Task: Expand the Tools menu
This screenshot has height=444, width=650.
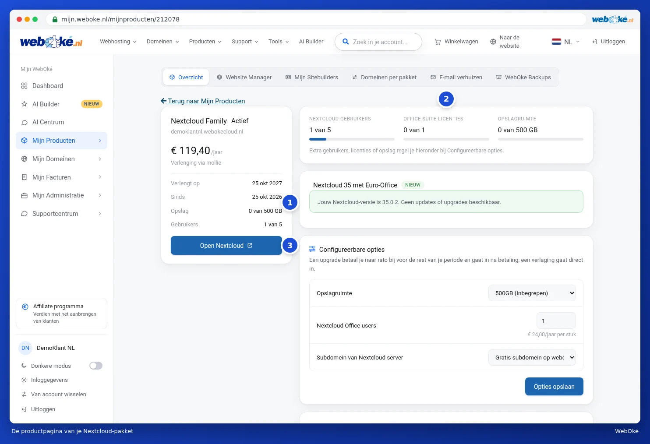Action: [x=279, y=42]
